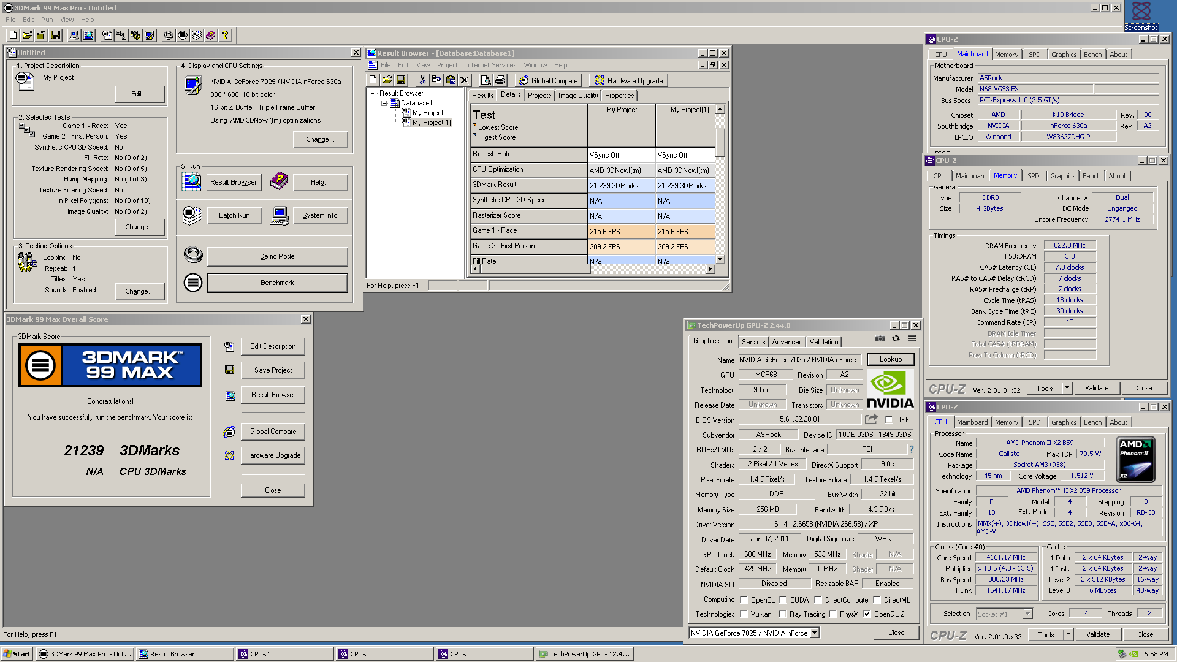The image size is (1177, 662).
Task: Open Sensors tab in GPU-Z
Action: (x=753, y=342)
